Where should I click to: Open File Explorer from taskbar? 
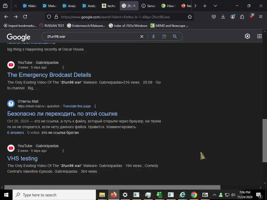click(102, 195)
